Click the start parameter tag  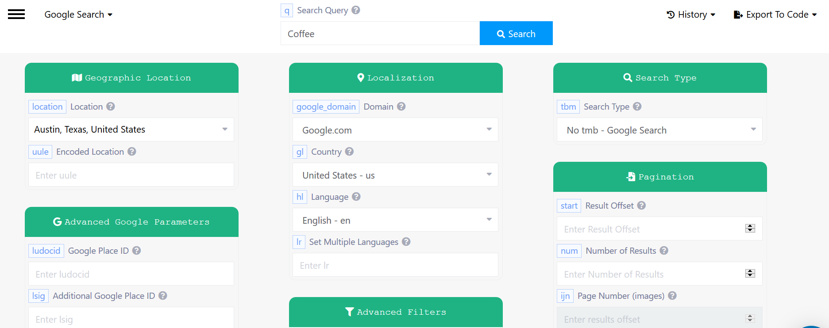tap(569, 206)
